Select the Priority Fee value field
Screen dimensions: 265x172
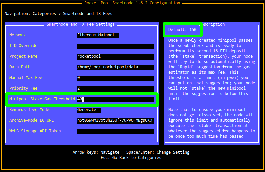(116, 89)
